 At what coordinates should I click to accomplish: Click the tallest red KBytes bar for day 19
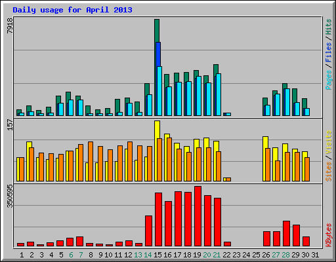pyautogui.click(x=198, y=216)
